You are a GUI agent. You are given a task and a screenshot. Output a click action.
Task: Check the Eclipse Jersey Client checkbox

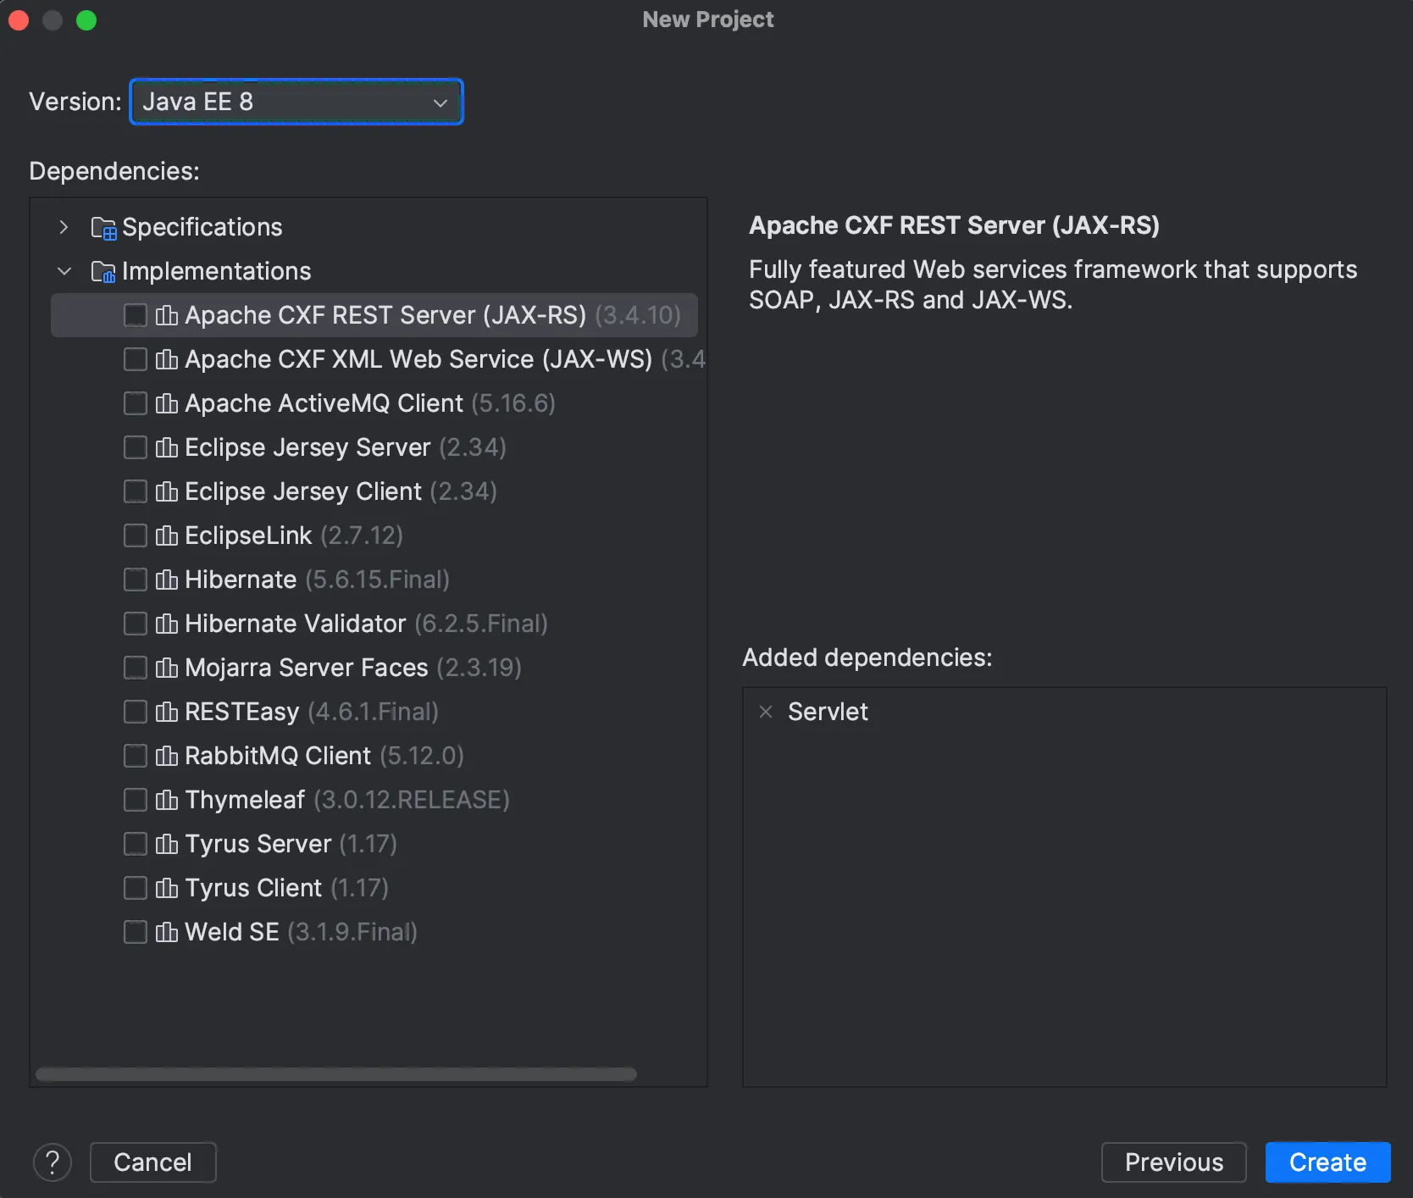point(136,491)
